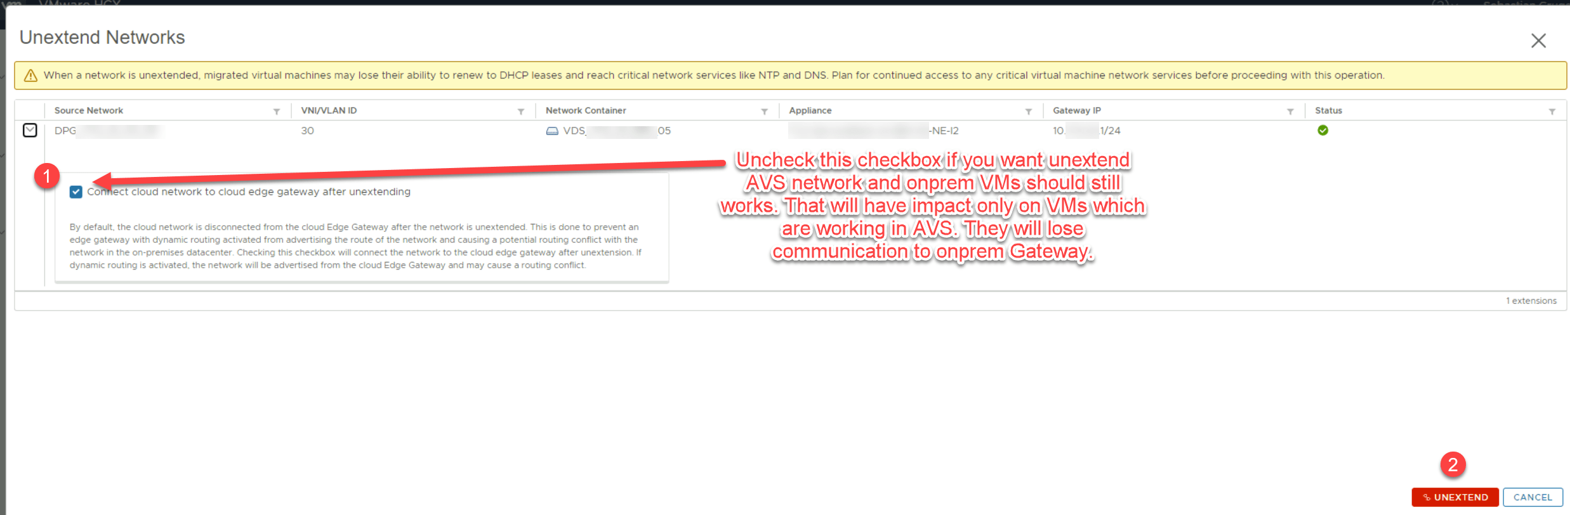Click the Source Network column header

click(x=89, y=110)
